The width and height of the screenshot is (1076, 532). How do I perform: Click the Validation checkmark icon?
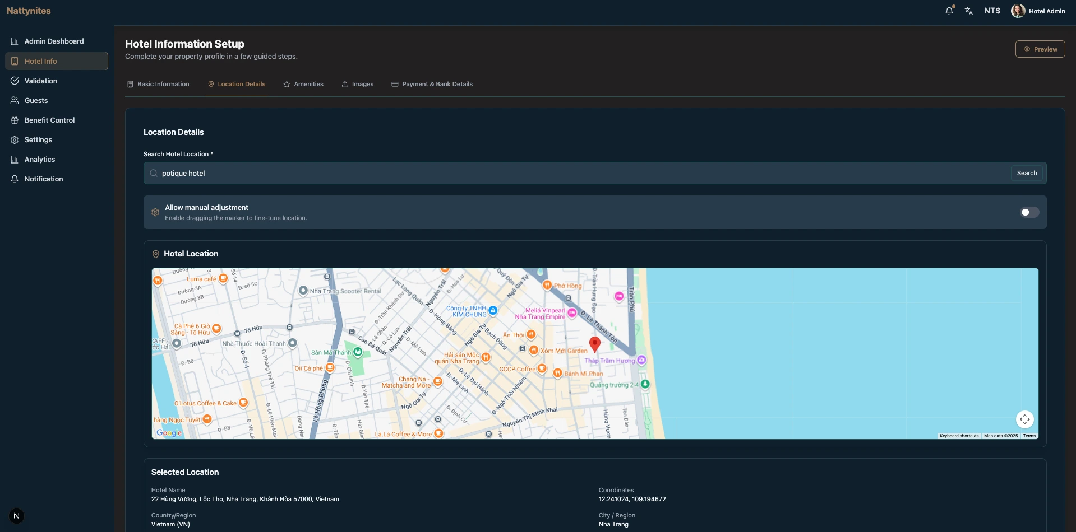click(14, 81)
